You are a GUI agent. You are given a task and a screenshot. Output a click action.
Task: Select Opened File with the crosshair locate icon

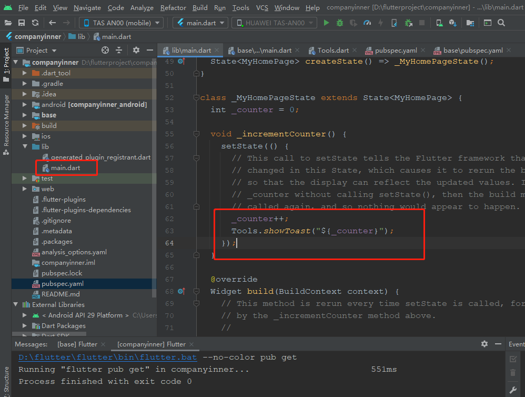coord(105,51)
